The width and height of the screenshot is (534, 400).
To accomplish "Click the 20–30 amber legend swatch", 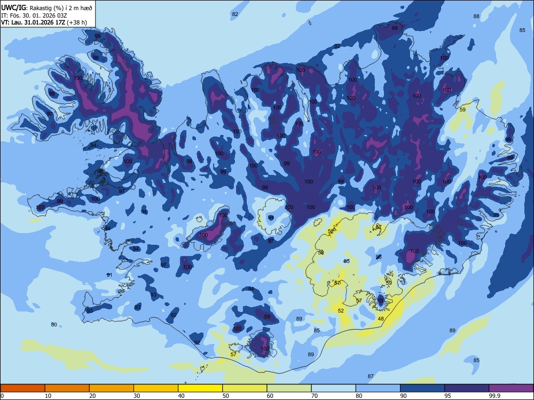I will coord(112,388).
